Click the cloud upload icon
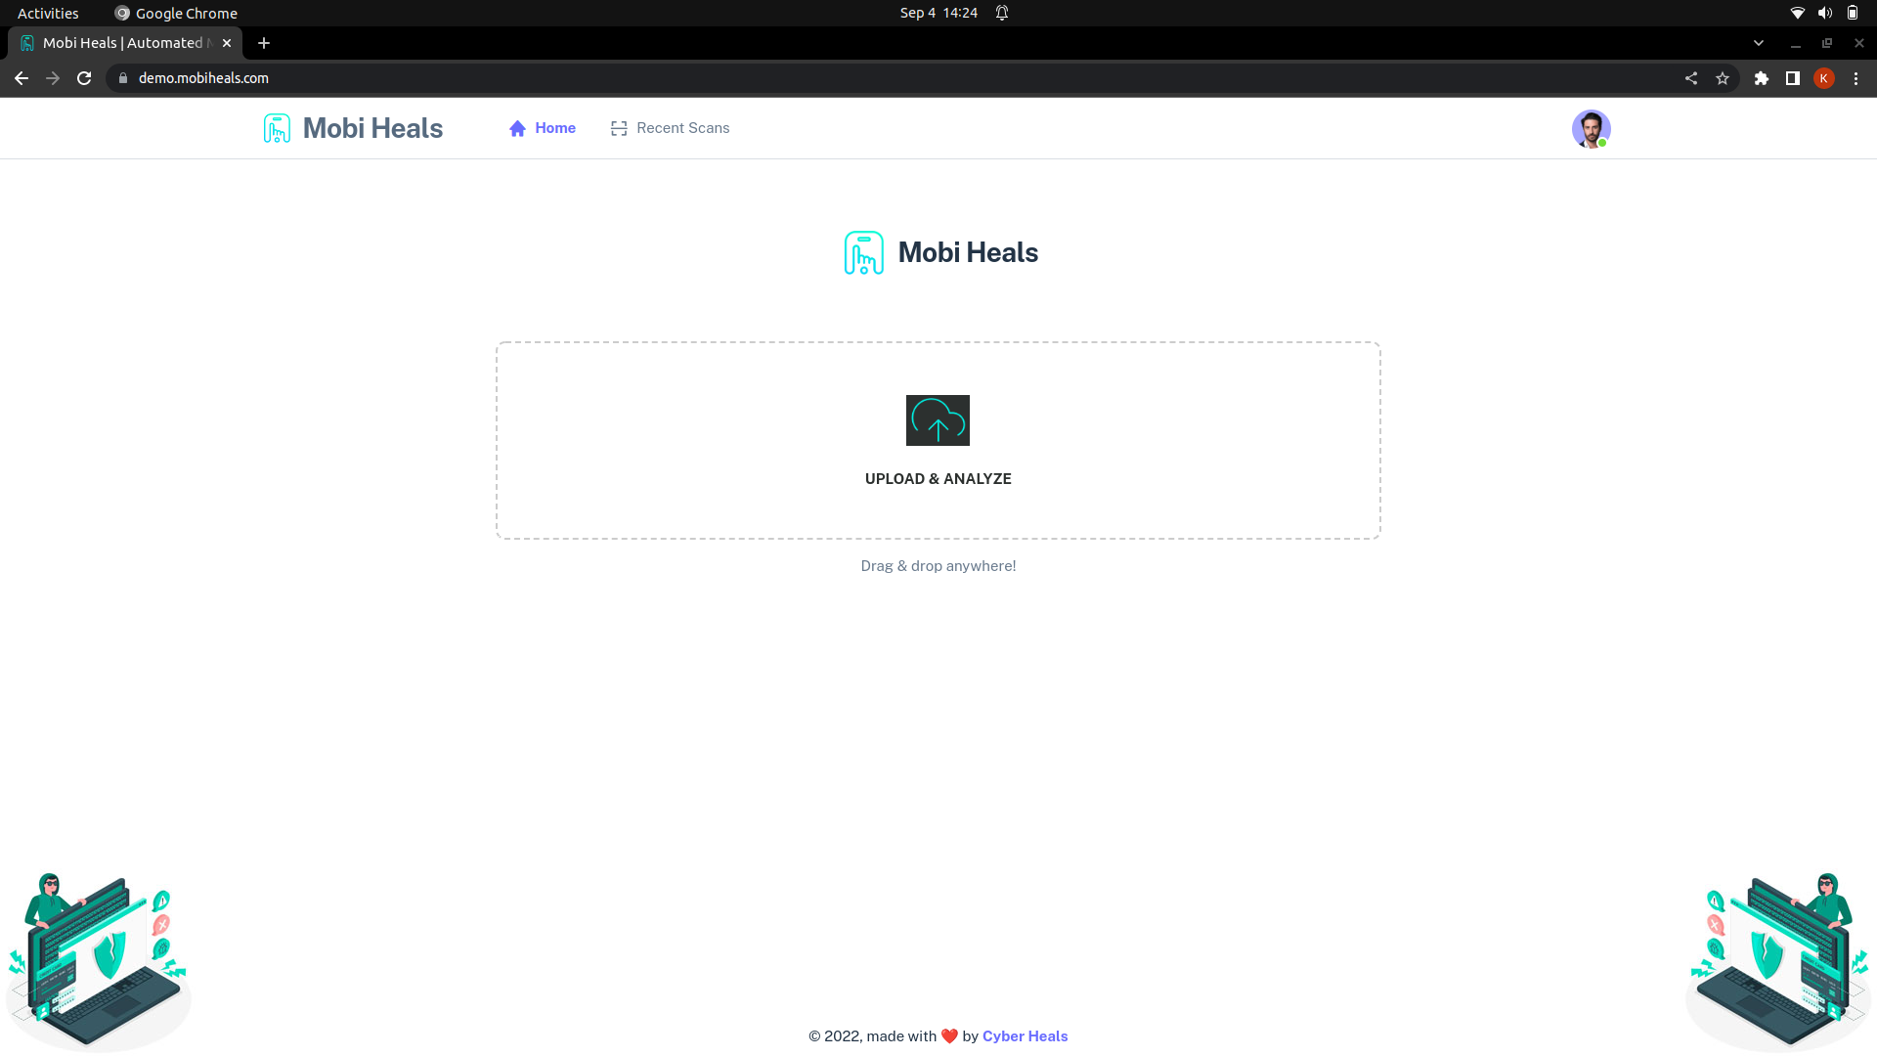 coord(938,420)
